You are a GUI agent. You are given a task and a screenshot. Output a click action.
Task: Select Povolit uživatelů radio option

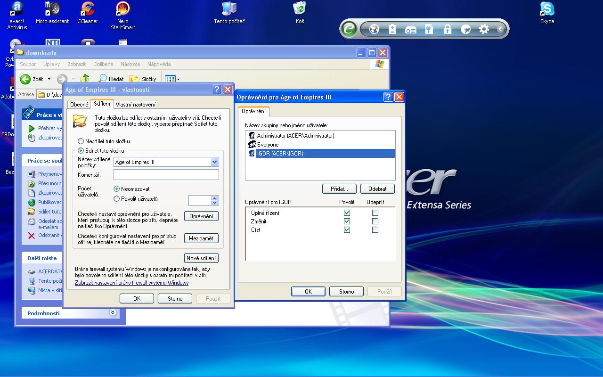(x=117, y=199)
